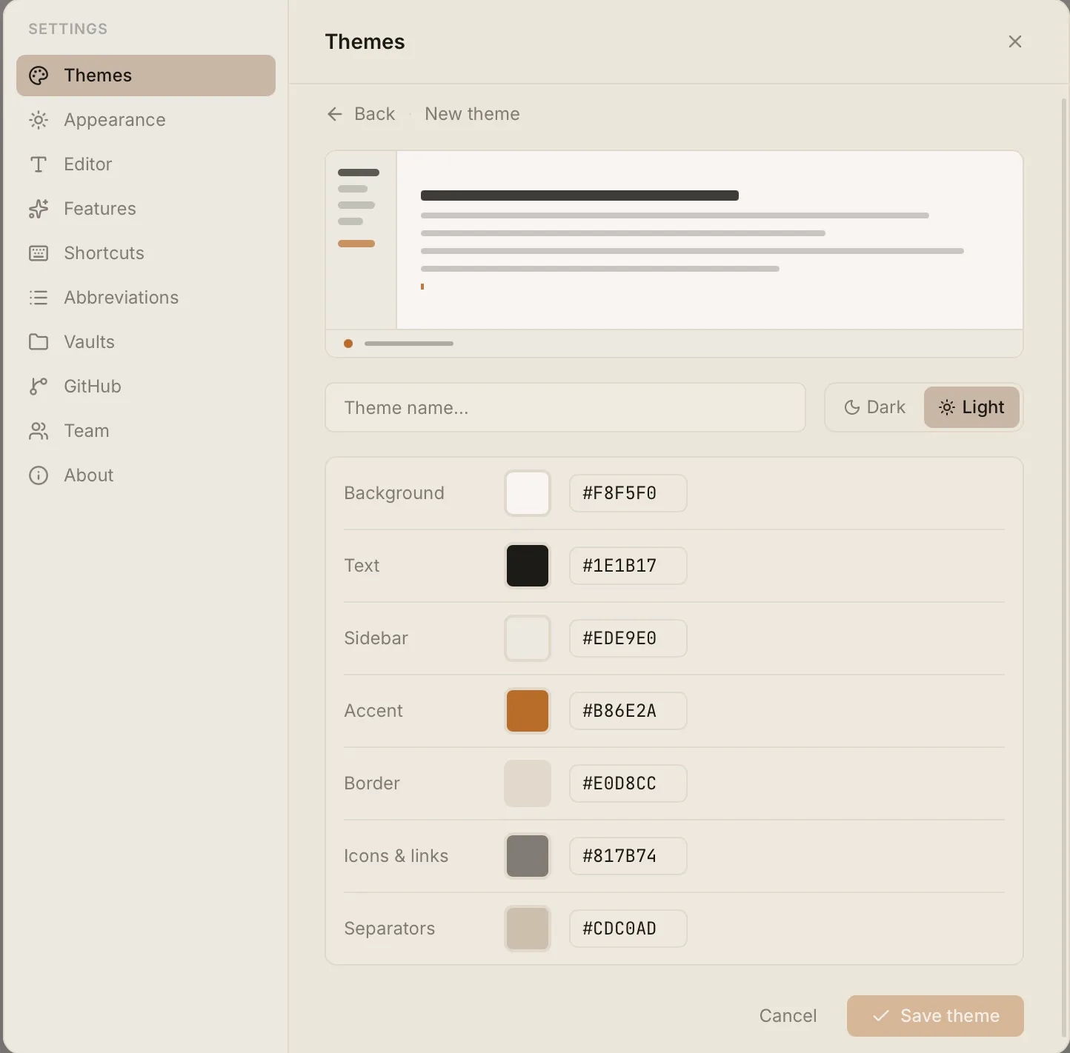Click the Back link text
Image resolution: width=1070 pixels, height=1053 pixels.
tap(374, 114)
